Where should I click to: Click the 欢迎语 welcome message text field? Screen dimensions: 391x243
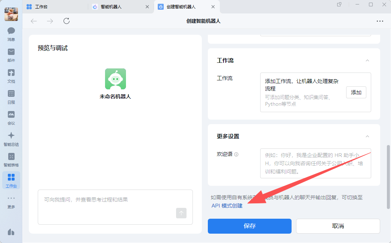pos(315,163)
